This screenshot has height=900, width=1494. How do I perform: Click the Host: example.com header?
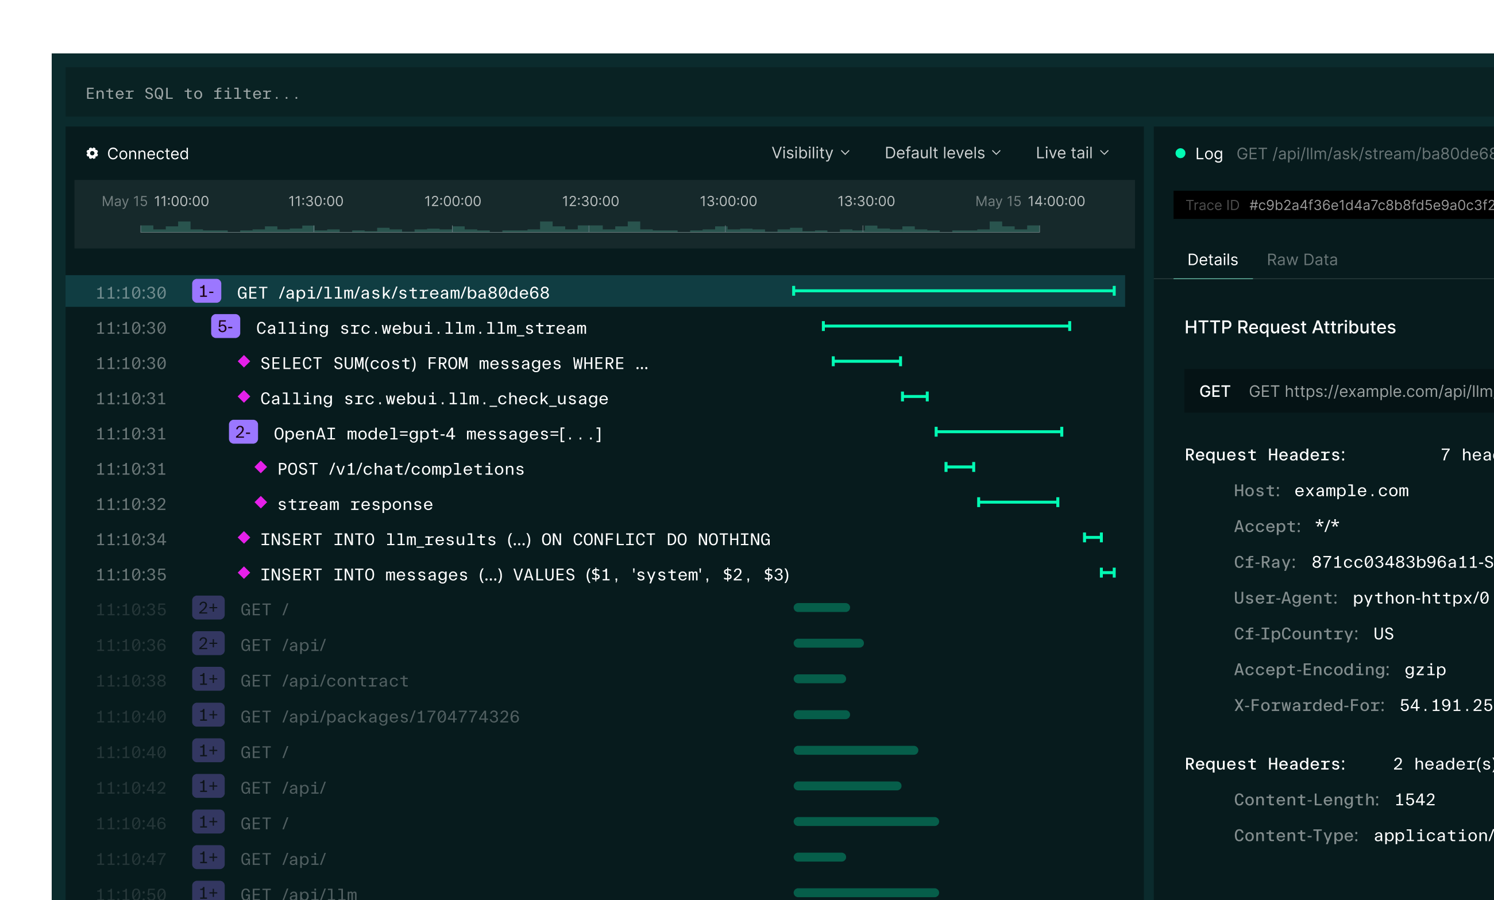[x=1321, y=490]
